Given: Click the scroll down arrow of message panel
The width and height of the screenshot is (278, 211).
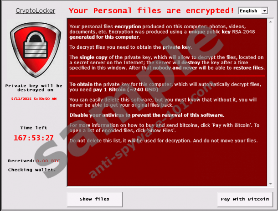Looking at the screenshot, I should pos(271,184).
